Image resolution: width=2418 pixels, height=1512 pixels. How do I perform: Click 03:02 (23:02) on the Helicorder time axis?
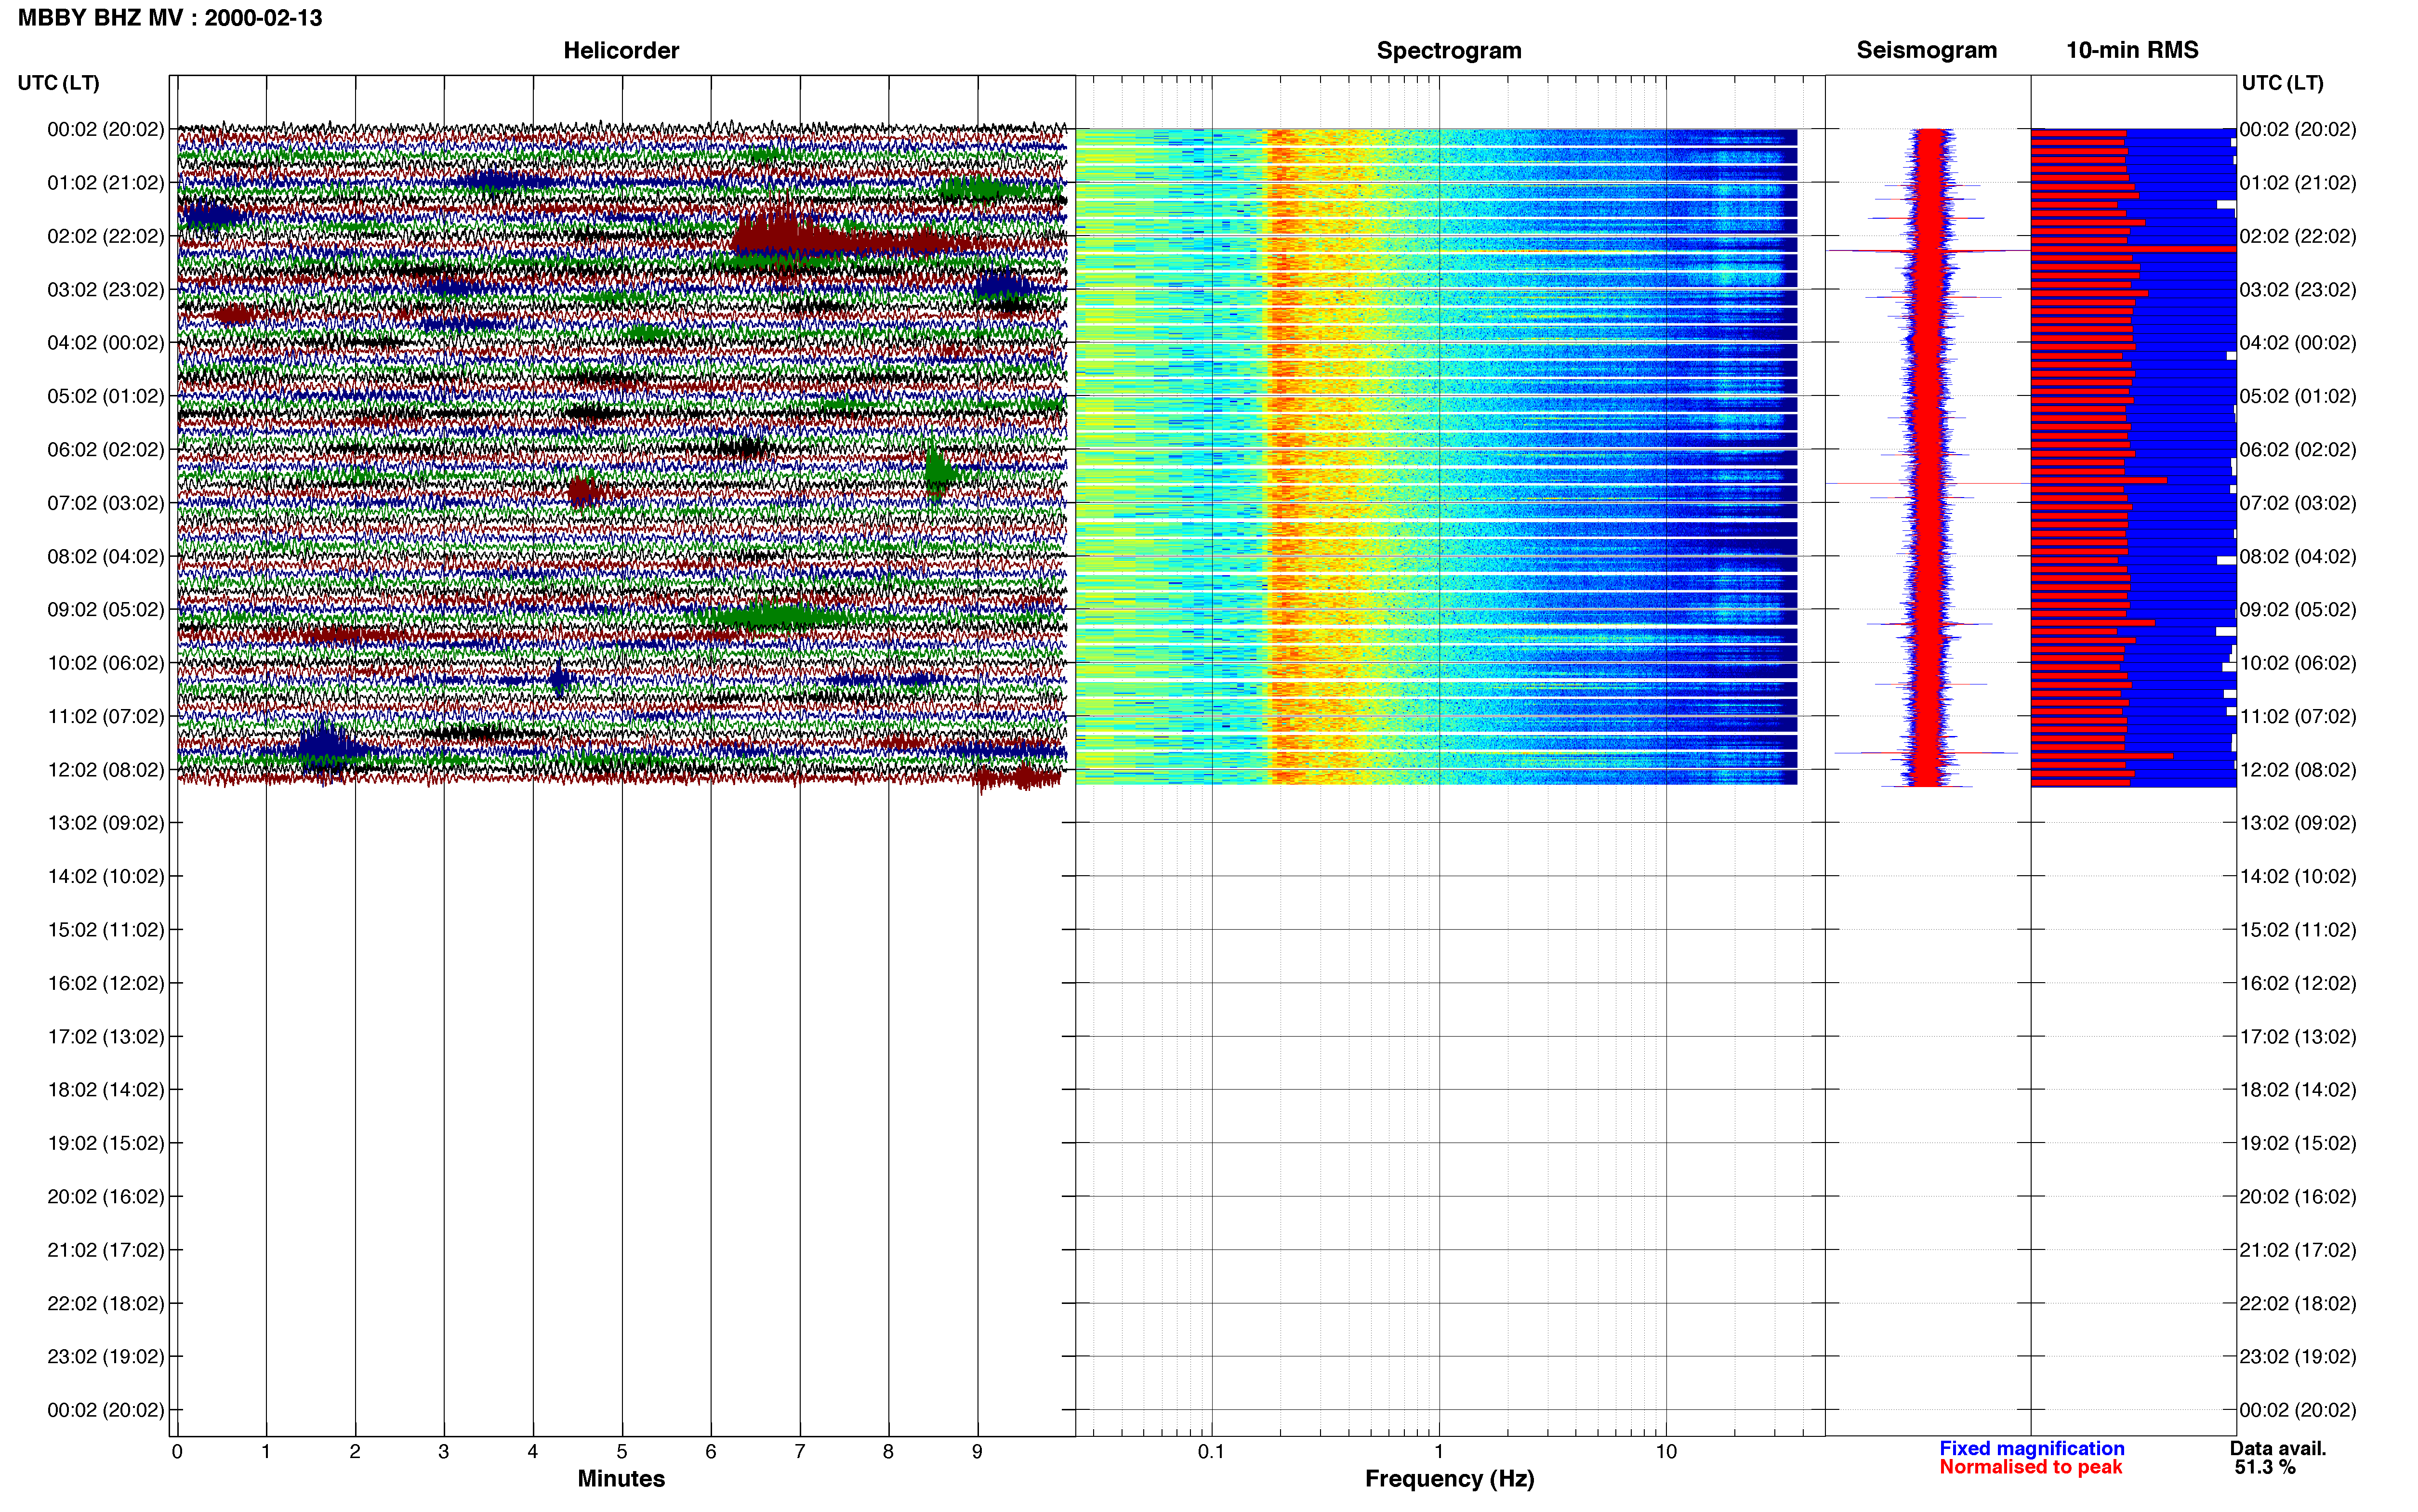coord(106,289)
